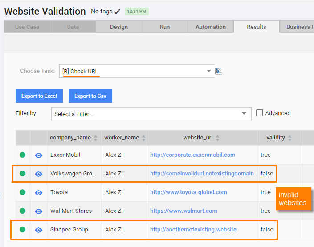The height and width of the screenshot is (247, 314).
Task: Switch to the Automation tab
Action: (x=211, y=27)
